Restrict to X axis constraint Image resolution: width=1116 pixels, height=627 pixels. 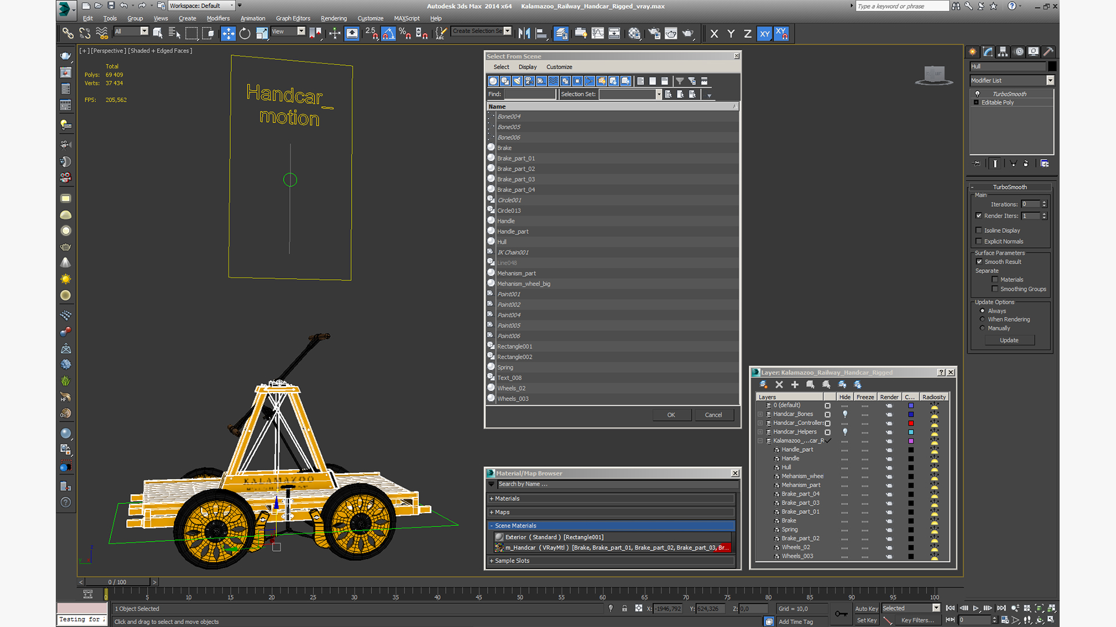coord(714,34)
